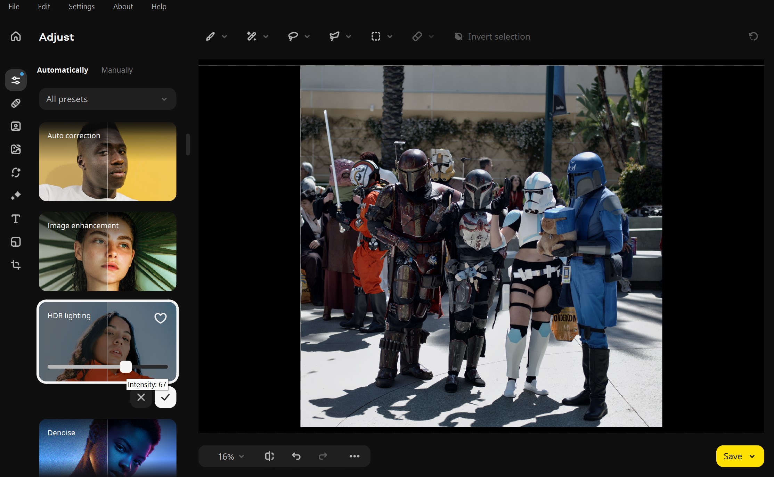Screen dimensions: 774x477
Task: Select the Crop tool in sidebar
Action: click(x=16, y=265)
